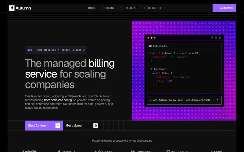Click the yellow dot in code window
This screenshot has width=244, height=152.
(x=152, y=37)
